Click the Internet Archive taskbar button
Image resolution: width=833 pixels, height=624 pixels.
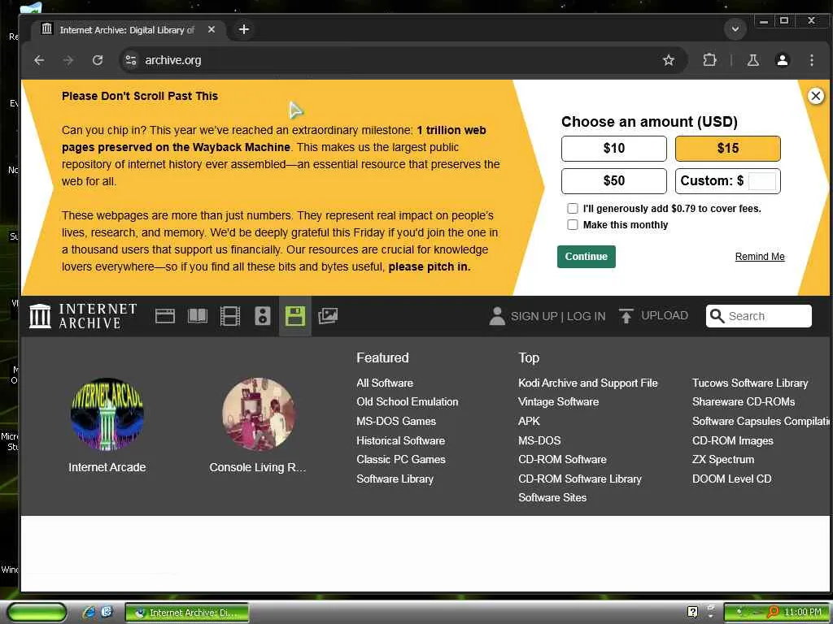pos(187,613)
